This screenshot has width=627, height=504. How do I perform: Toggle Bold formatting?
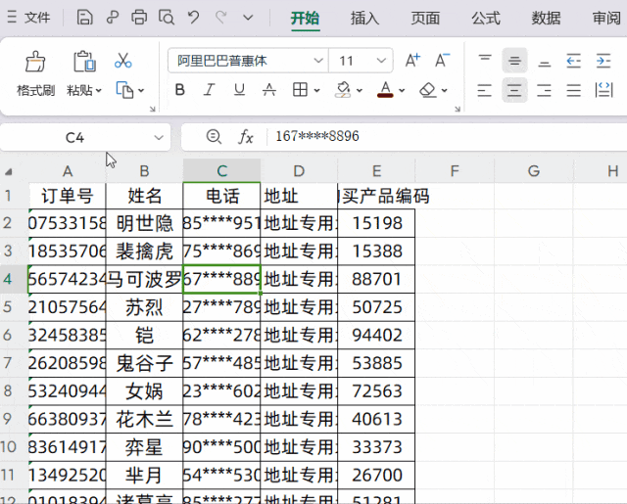pos(180,90)
